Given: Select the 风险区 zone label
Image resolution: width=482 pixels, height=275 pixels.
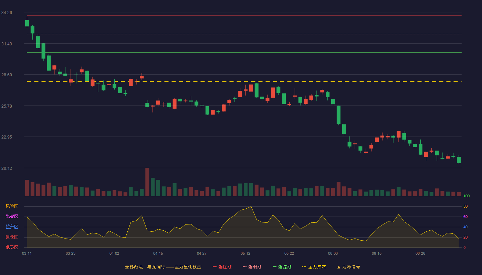Looking at the screenshot, I should tap(12, 206).
